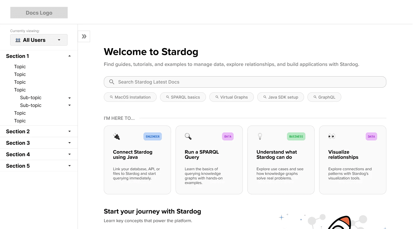The width and height of the screenshot is (413, 229).
Task: Click the Search Stardog Latest Docs field
Action: tap(245, 82)
